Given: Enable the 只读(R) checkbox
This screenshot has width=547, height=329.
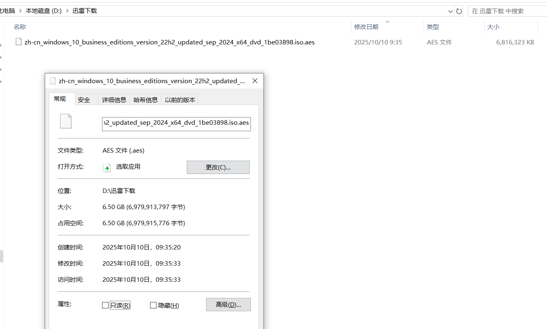Looking at the screenshot, I should [x=105, y=305].
